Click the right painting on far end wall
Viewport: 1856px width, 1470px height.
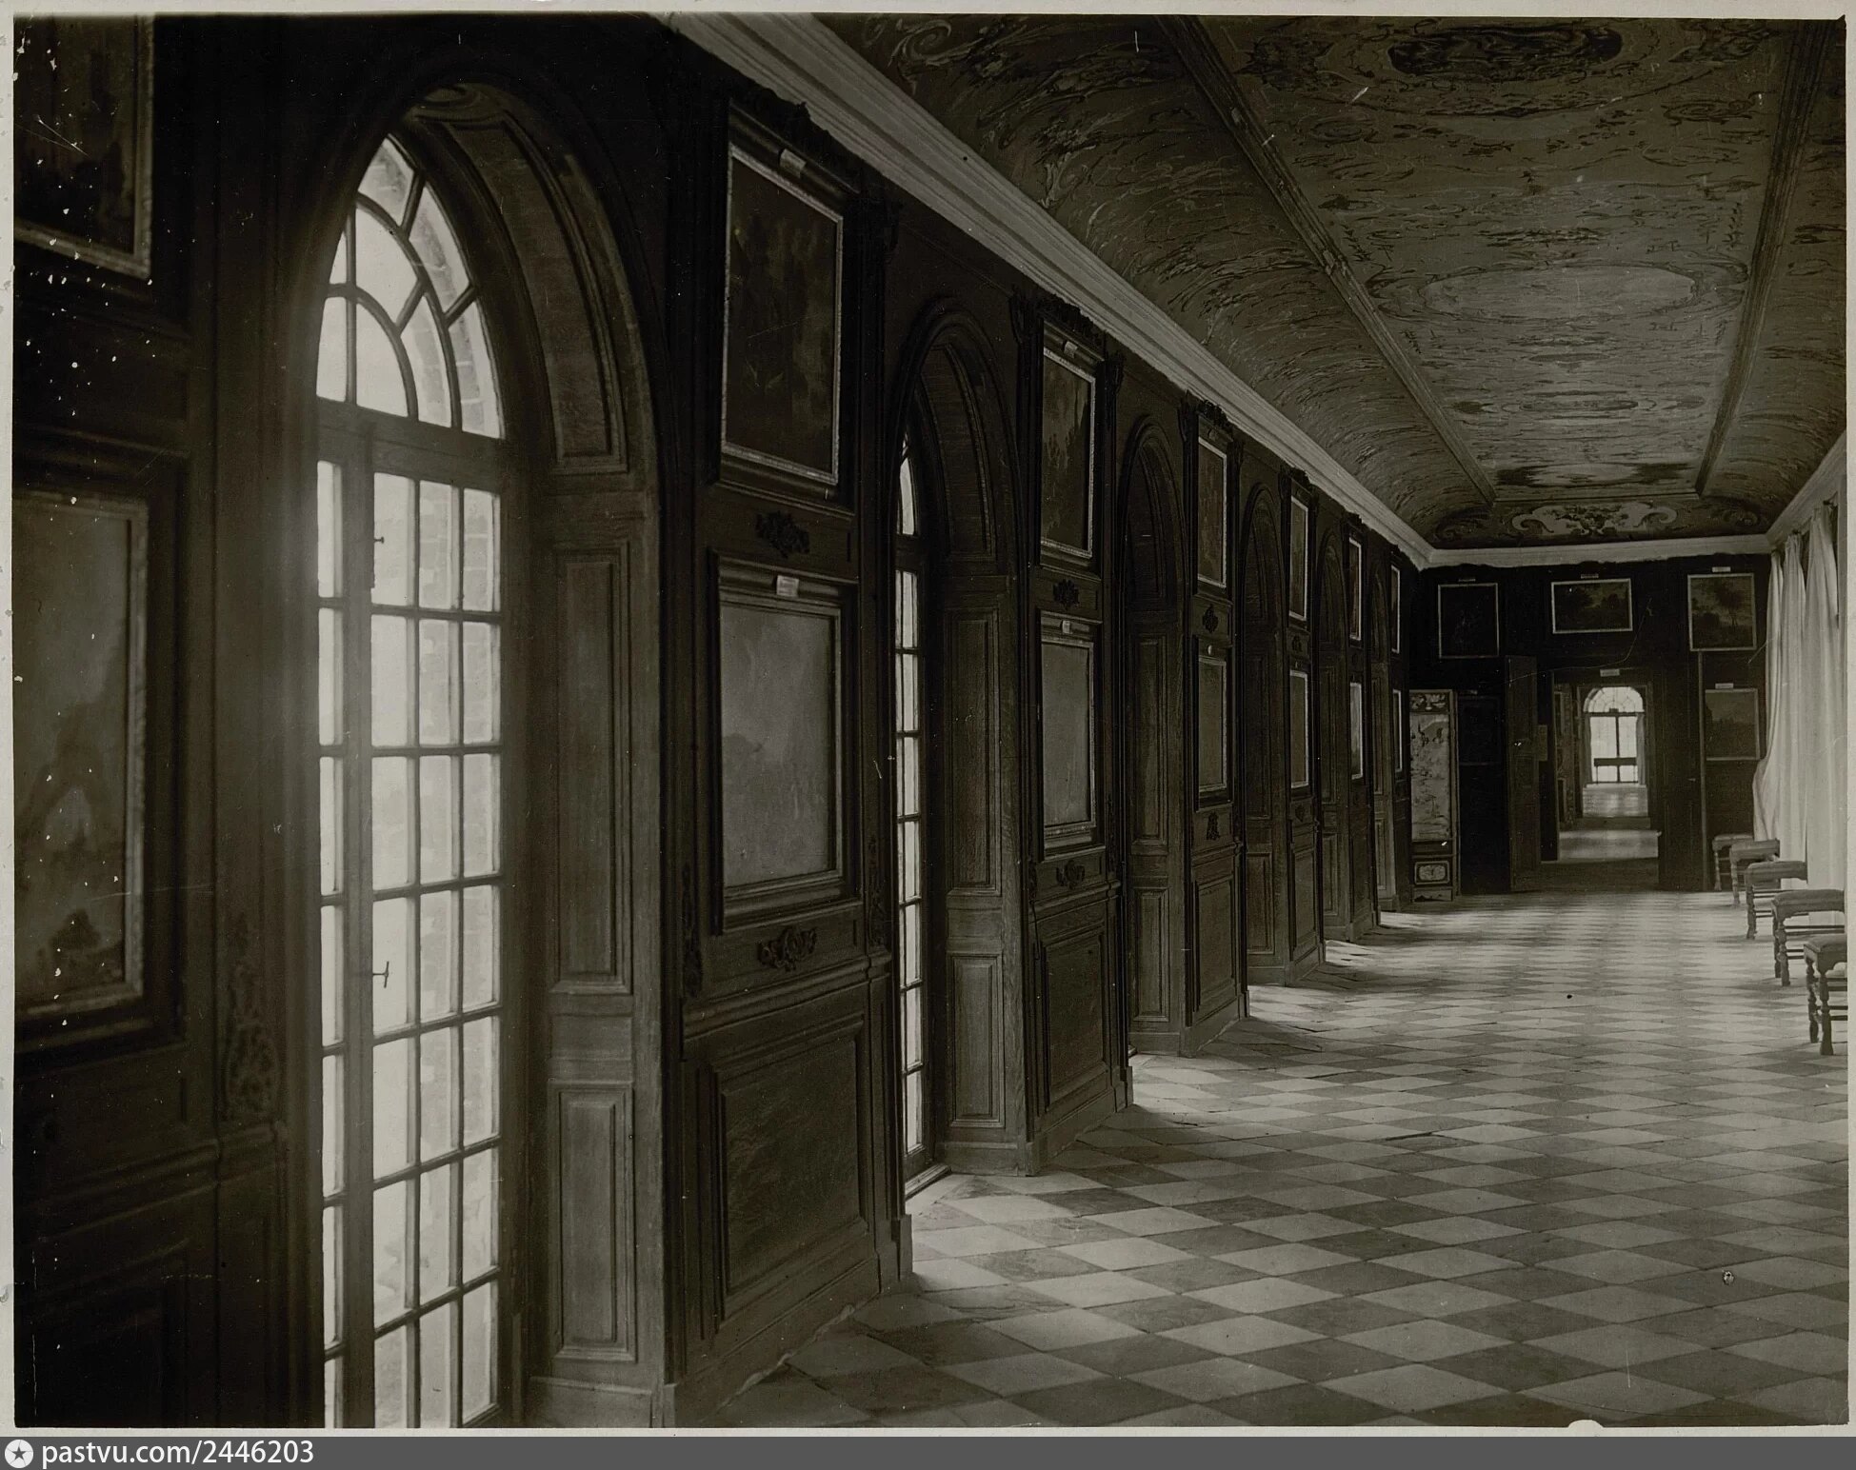point(1721,610)
